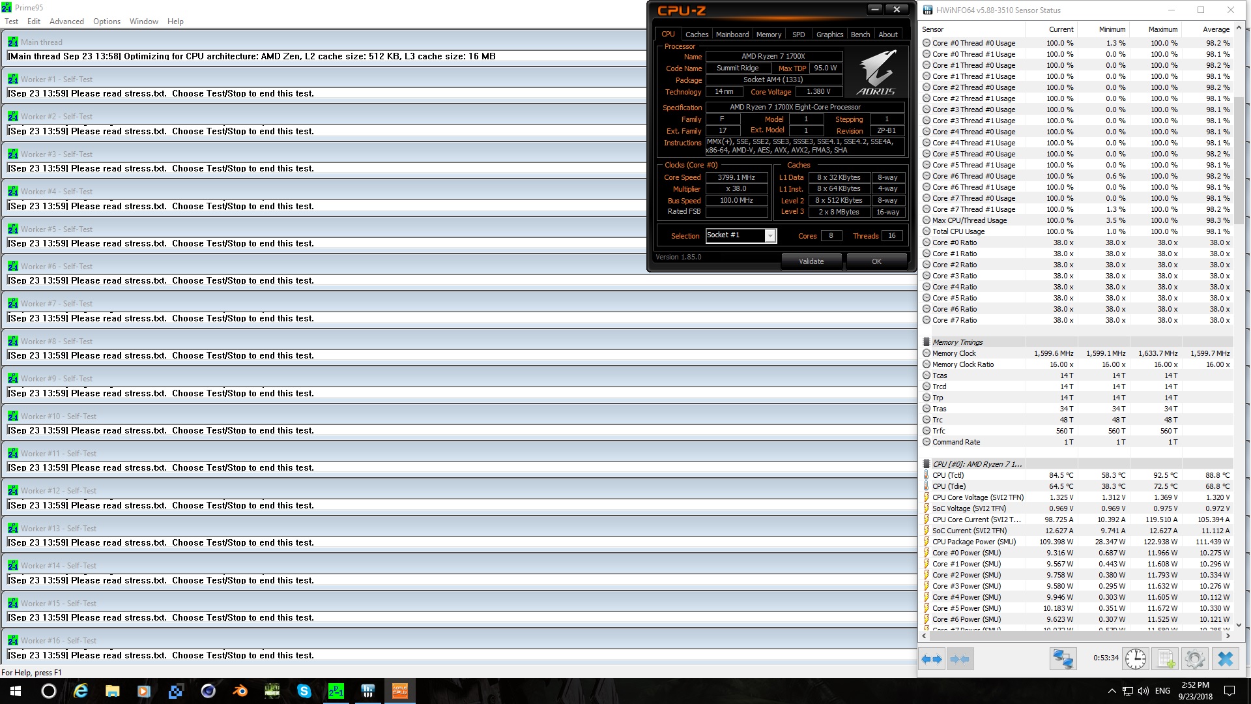Reset HWiNFO elapsed time clock icon
Image resolution: width=1251 pixels, height=704 pixels.
click(x=1136, y=659)
